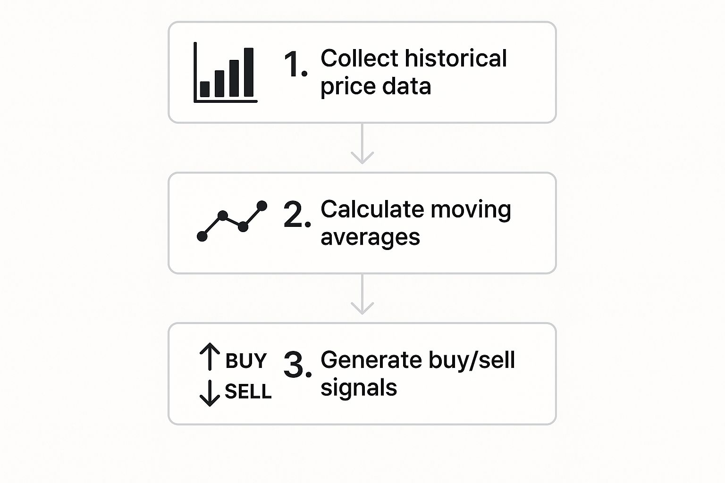Click the "Calculate moving averages" text
The width and height of the screenshot is (725, 483).
(x=416, y=223)
